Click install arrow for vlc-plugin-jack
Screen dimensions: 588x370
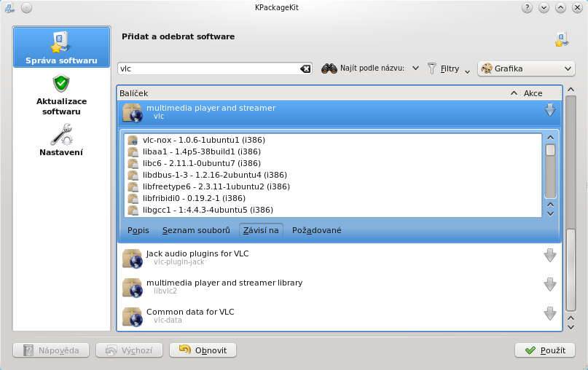click(x=550, y=256)
